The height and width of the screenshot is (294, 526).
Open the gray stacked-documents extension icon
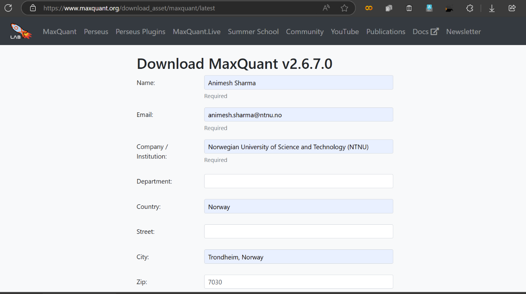click(x=389, y=8)
